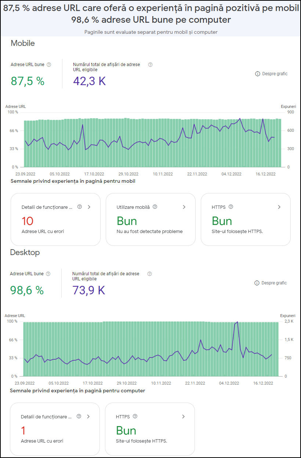Click help icon next to Mobile HTTPS card
Viewport: 301px width, 458px height.
click(x=231, y=207)
